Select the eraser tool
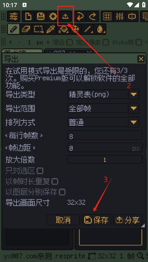The width and height of the screenshot is (148, 262). 26,29
